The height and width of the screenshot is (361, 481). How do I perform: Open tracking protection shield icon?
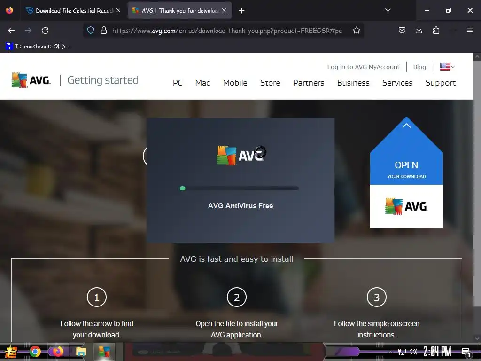pos(91,30)
